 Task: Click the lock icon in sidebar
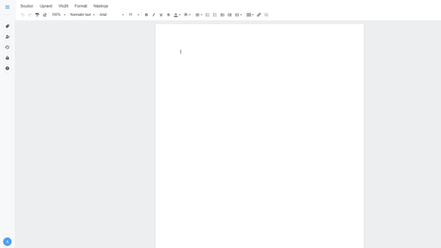point(7,58)
